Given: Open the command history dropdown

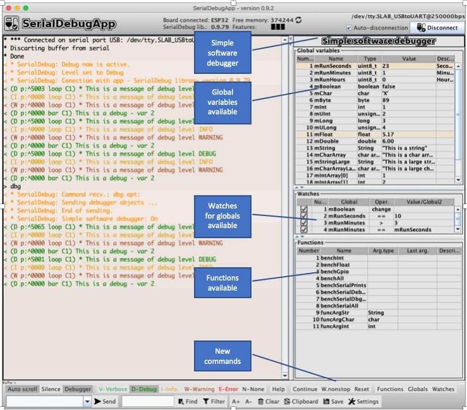Looking at the screenshot, I should pyautogui.click(x=87, y=401).
